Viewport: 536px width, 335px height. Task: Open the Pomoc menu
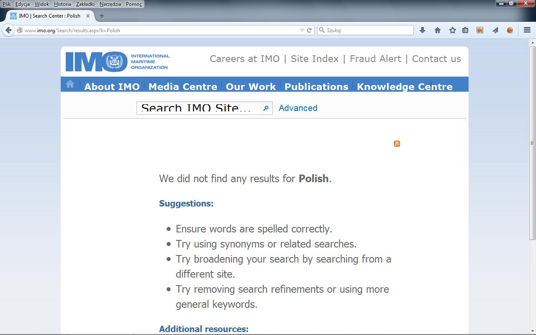134,4
